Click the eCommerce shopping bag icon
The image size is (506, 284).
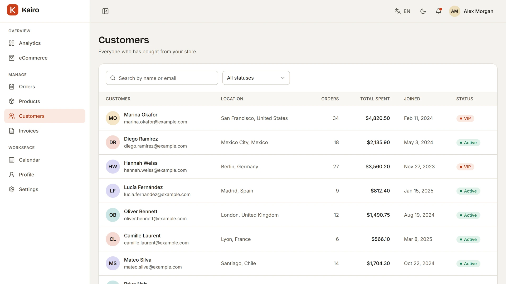pyautogui.click(x=12, y=58)
